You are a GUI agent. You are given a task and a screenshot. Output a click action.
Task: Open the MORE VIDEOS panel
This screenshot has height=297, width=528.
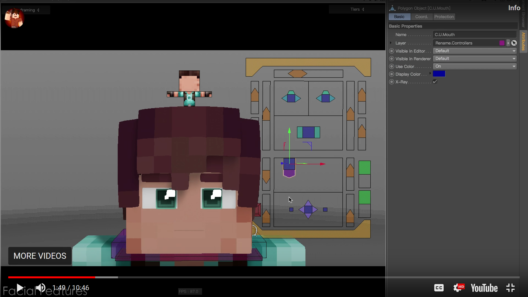pos(40,256)
